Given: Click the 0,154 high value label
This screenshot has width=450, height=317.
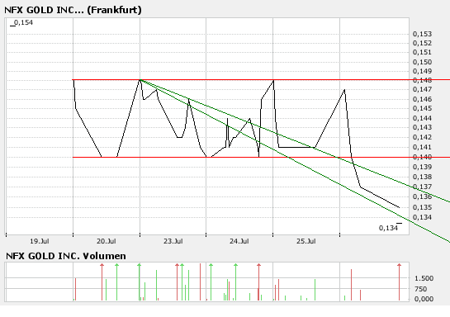Looking at the screenshot, I should [23, 22].
